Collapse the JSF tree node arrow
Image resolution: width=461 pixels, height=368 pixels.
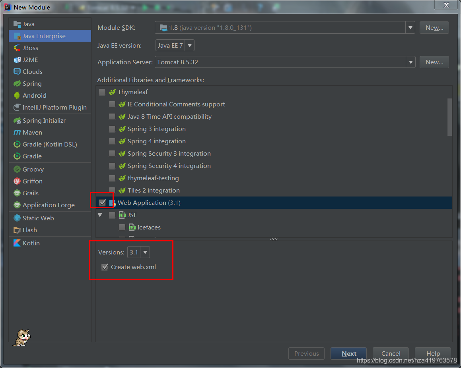coord(100,215)
